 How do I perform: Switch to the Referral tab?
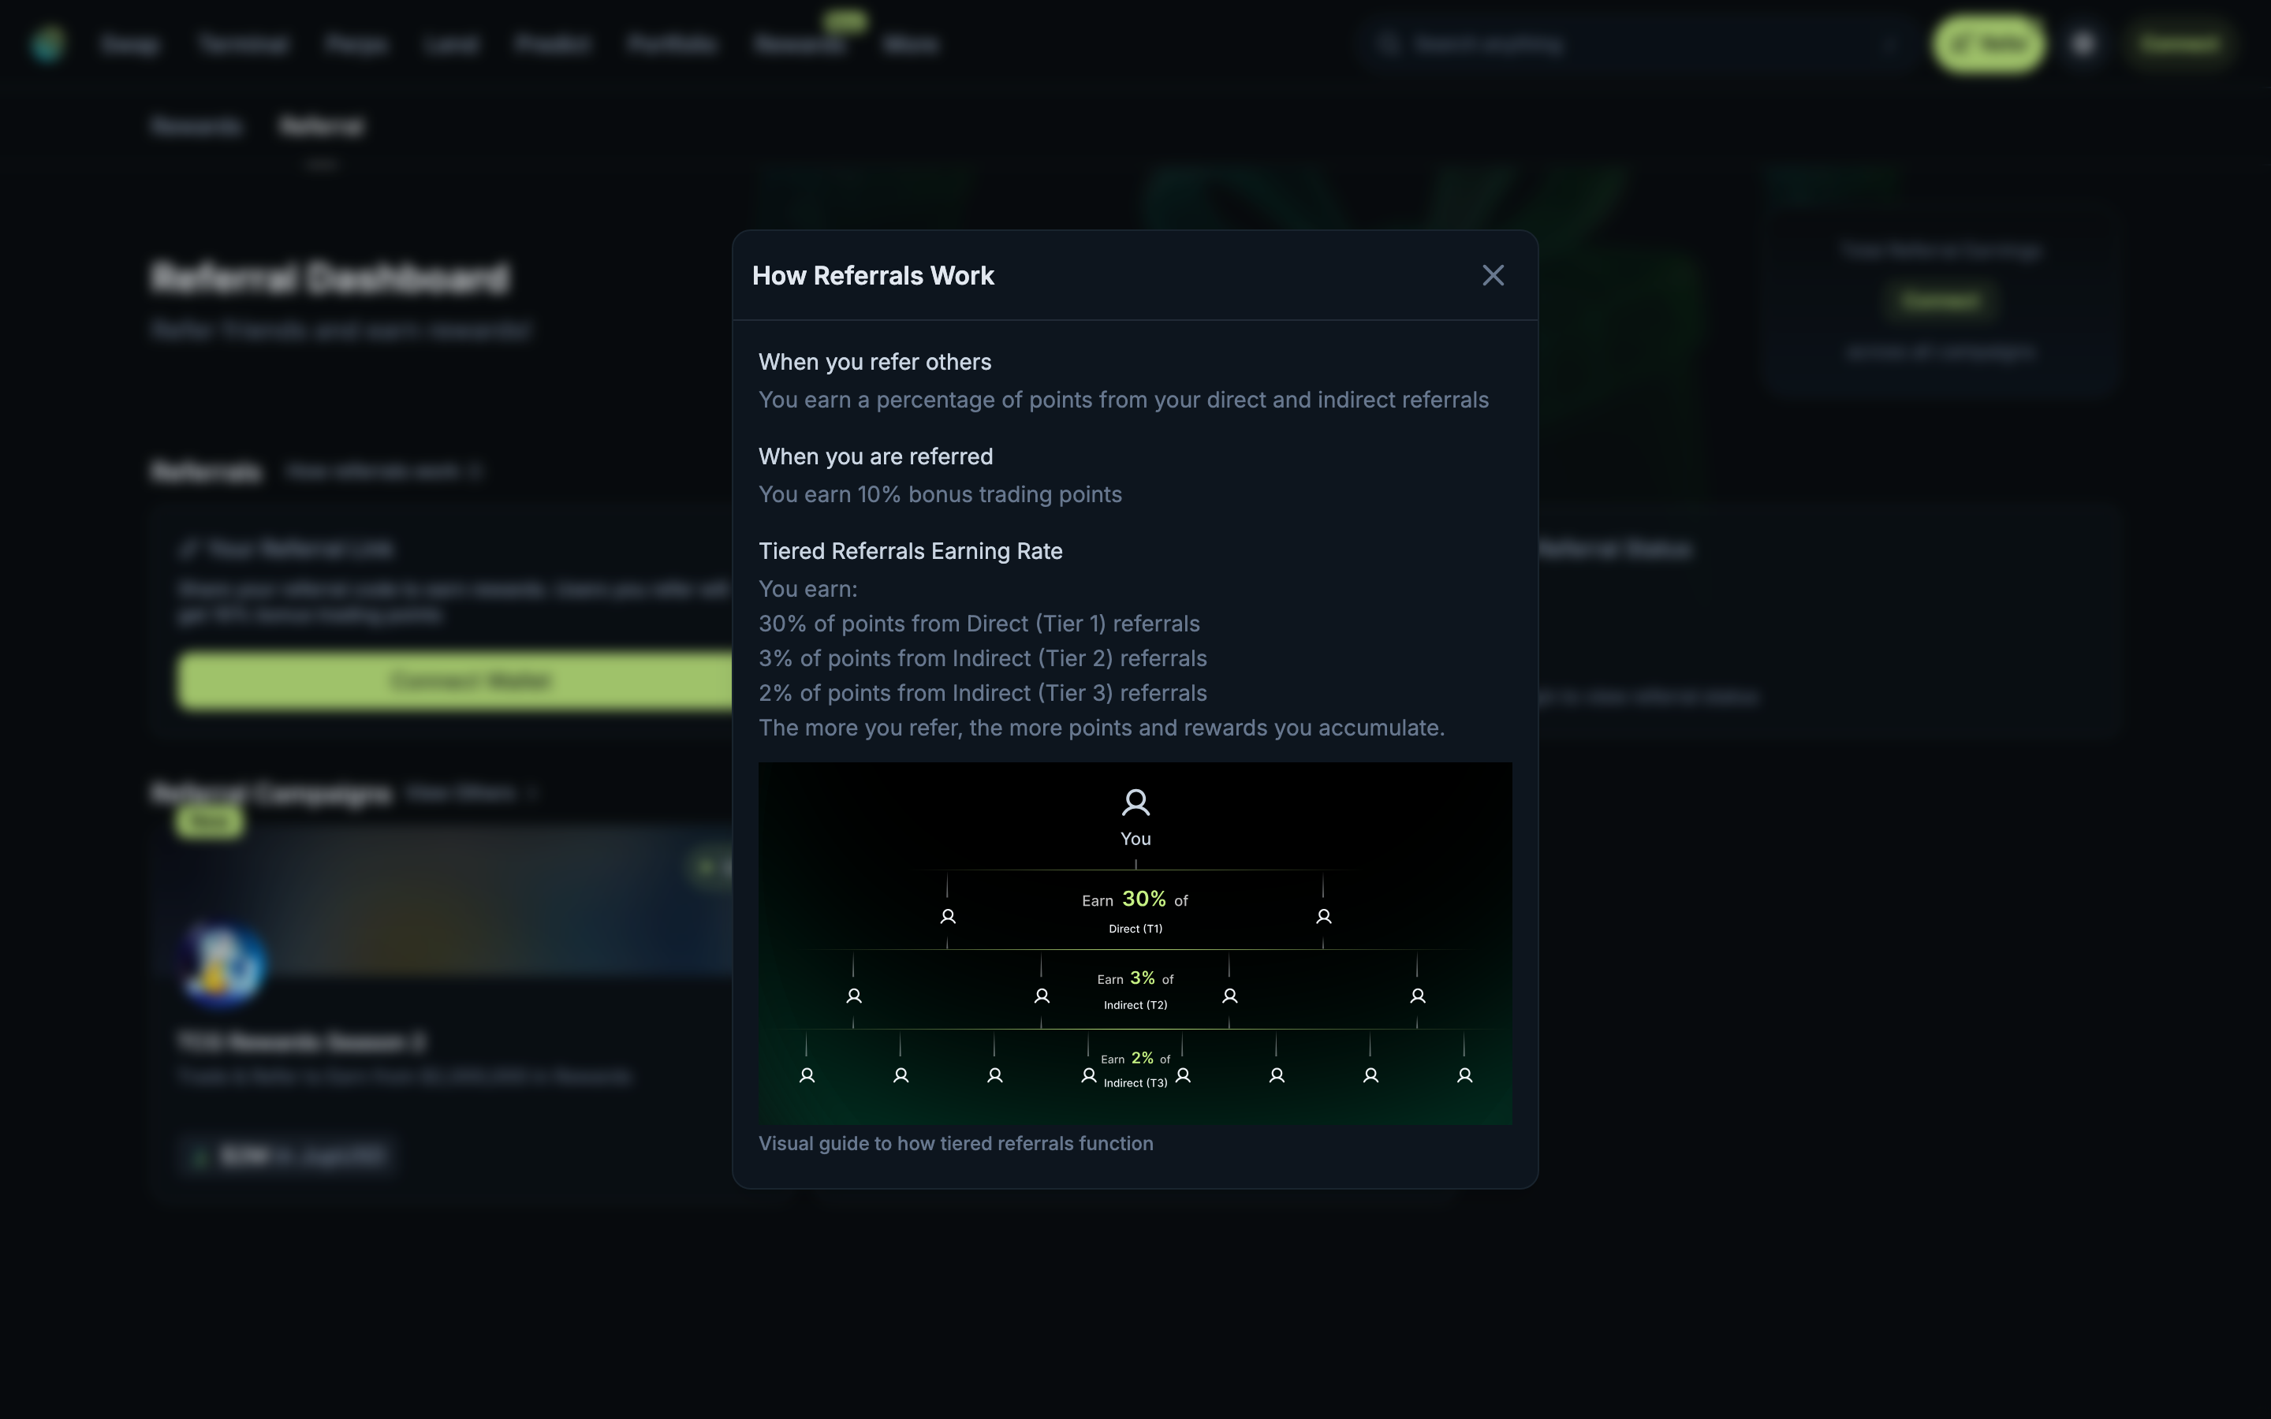(321, 125)
